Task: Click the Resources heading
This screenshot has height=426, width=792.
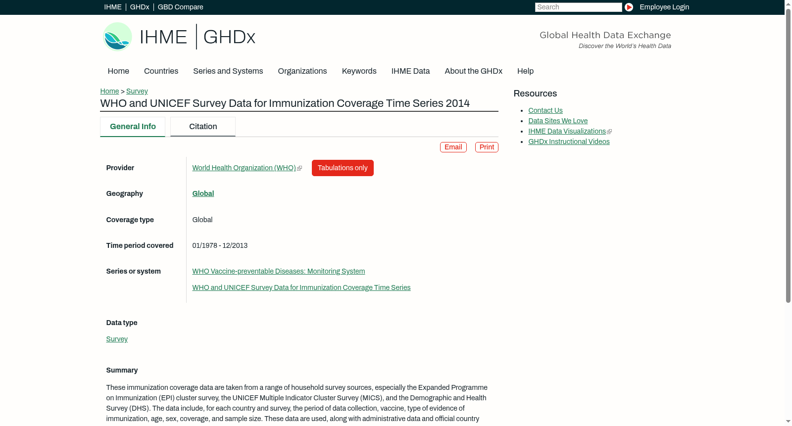Action: 535,94
